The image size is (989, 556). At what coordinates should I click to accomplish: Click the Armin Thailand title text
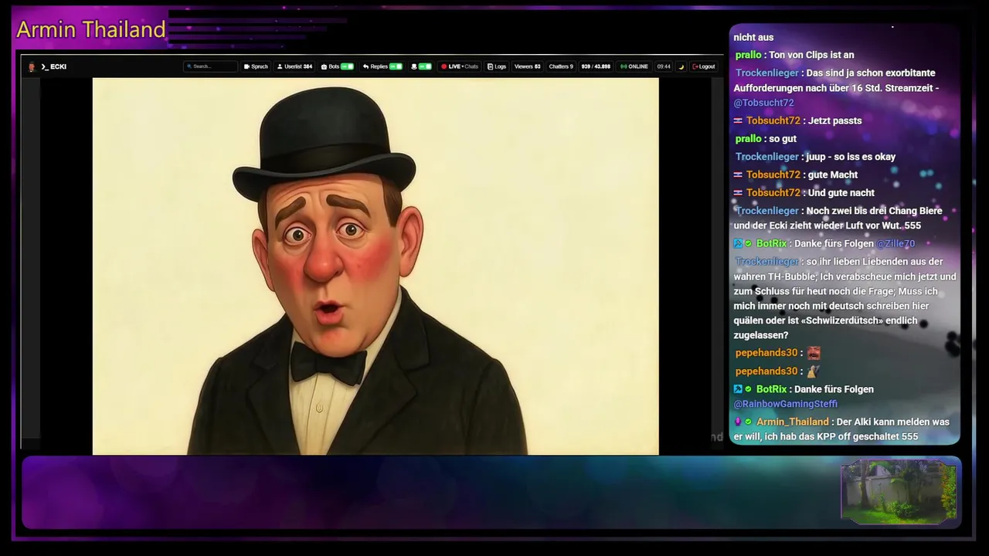(x=91, y=29)
